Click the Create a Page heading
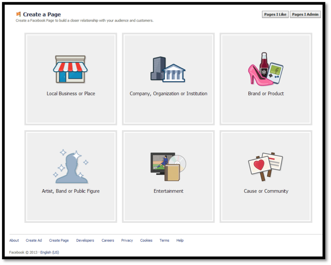 (x=42, y=14)
